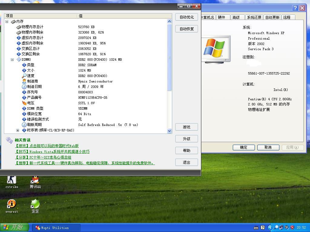Viewport: 310px width, 232px height.
Task: Collapse the DIMM0 tree node
Action: point(12,60)
